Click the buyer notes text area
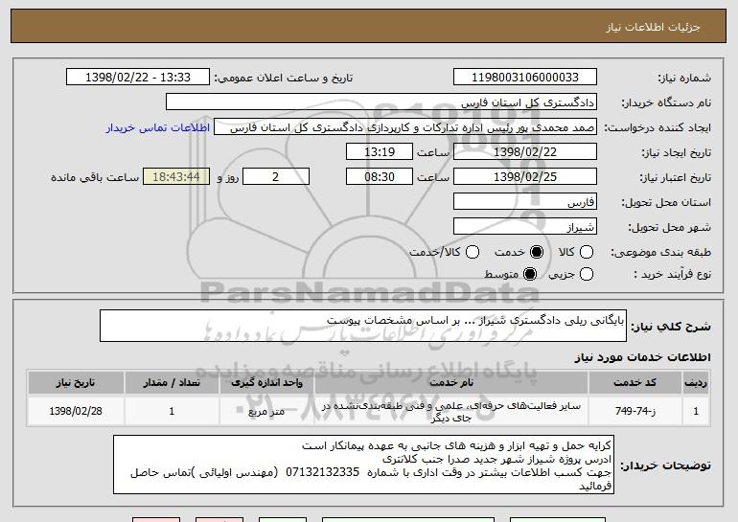738x522 pixels. [x=363, y=465]
